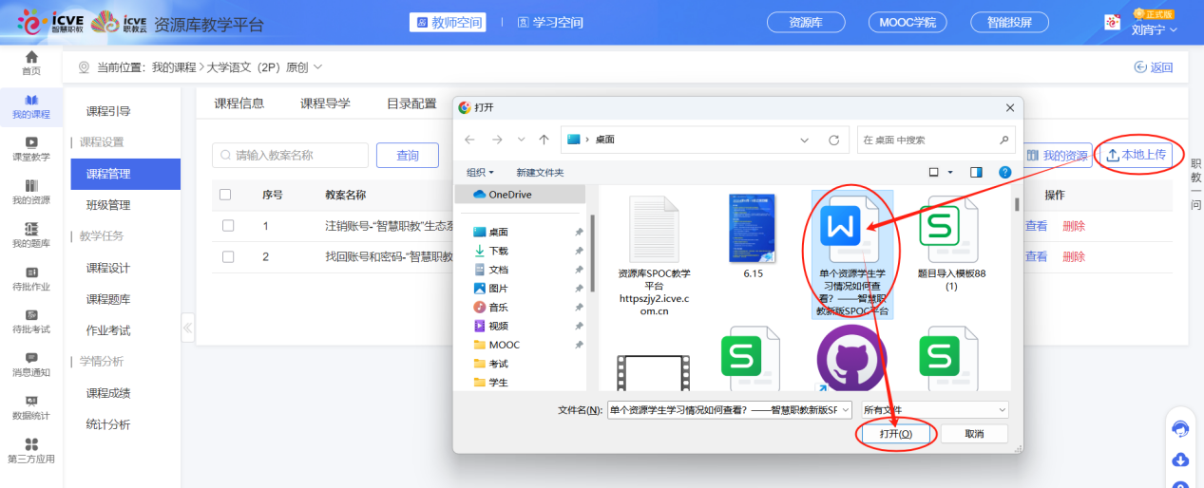This screenshot has height=488, width=1204.
Task: Click 打开(O) to open selected file
Action: pos(895,434)
